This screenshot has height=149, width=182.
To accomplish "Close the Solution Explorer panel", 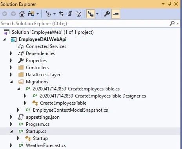I will pos(176,4).
